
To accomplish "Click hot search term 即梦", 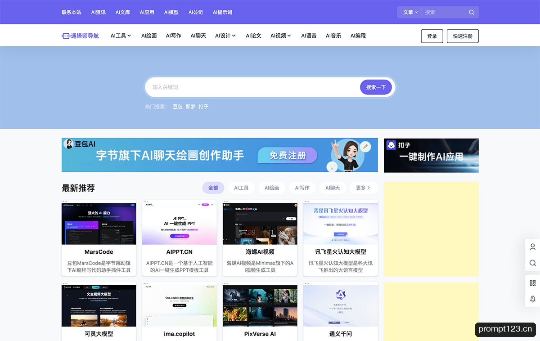I will tap(190, 107).
